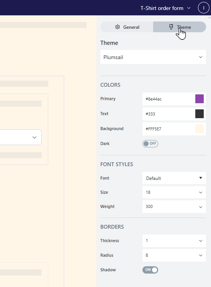This screenshot has height=287, width=211.
Task: Expand the T-Shirt order form title chevron
Action: coord(189,8)
